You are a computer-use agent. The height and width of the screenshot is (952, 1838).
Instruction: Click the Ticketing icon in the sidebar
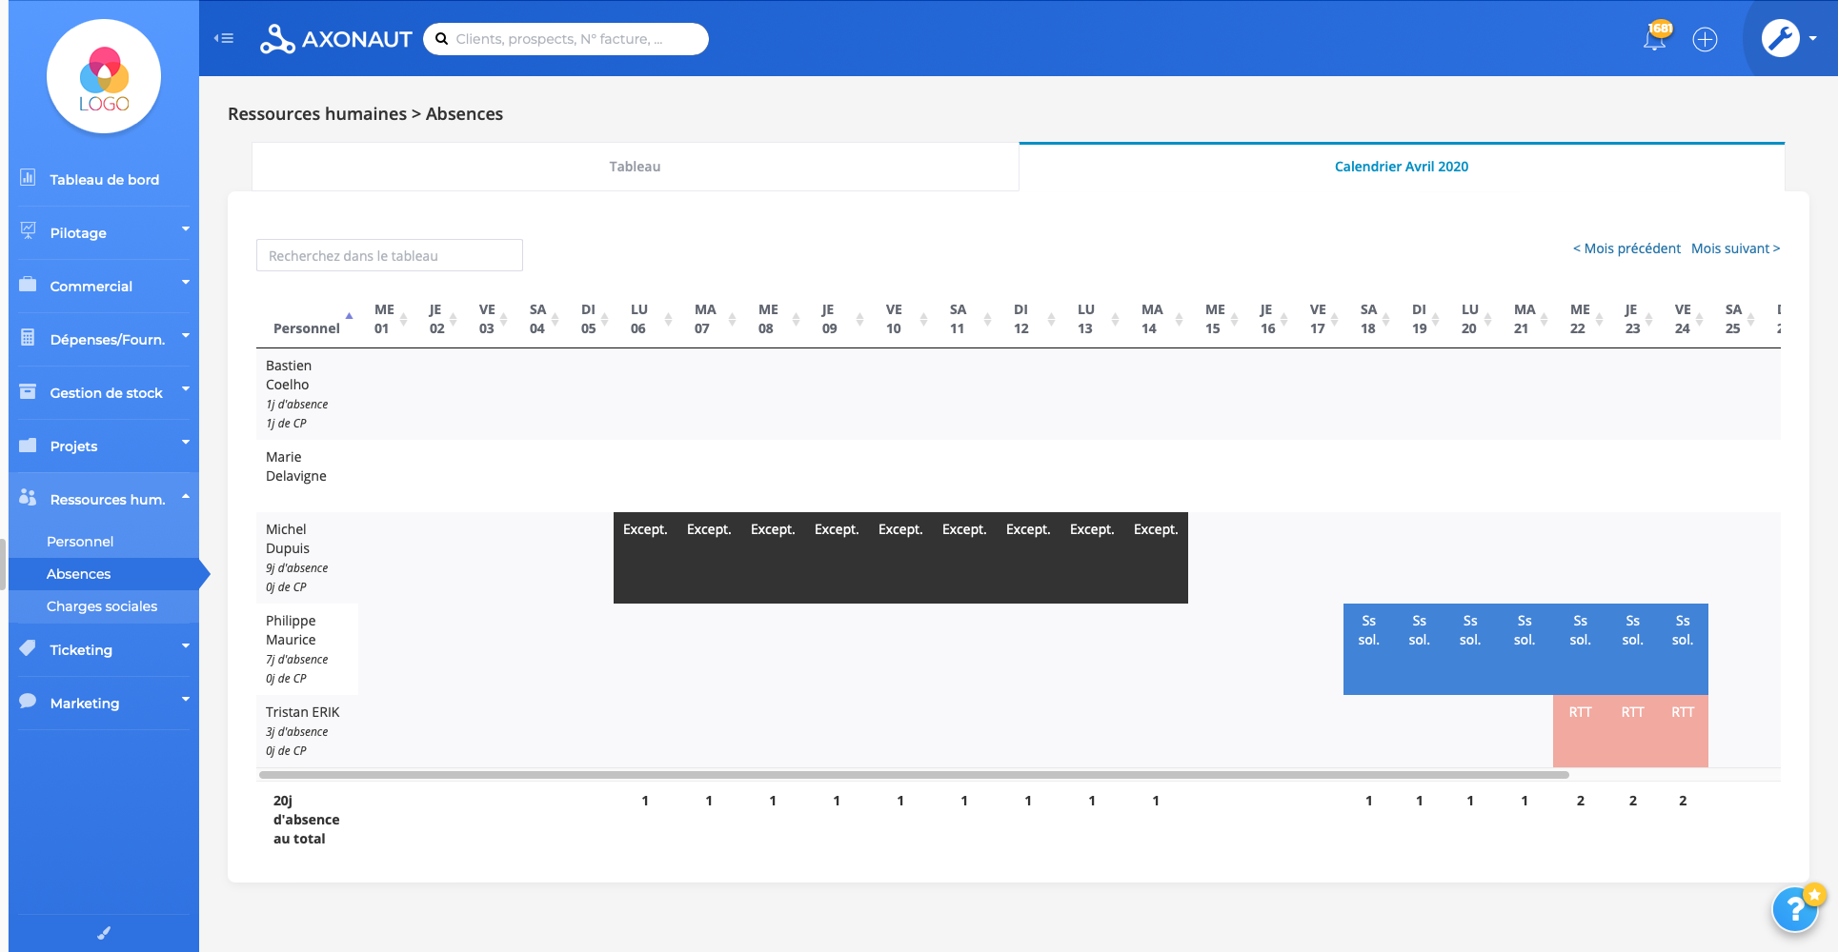coord(26,647)
